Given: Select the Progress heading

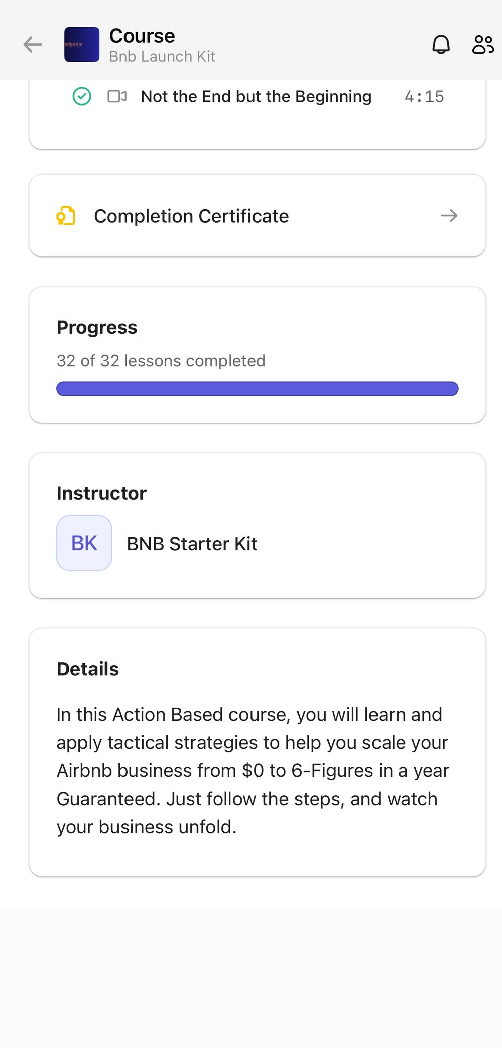Looking at the screenshot, I should (x=97, y=327).
